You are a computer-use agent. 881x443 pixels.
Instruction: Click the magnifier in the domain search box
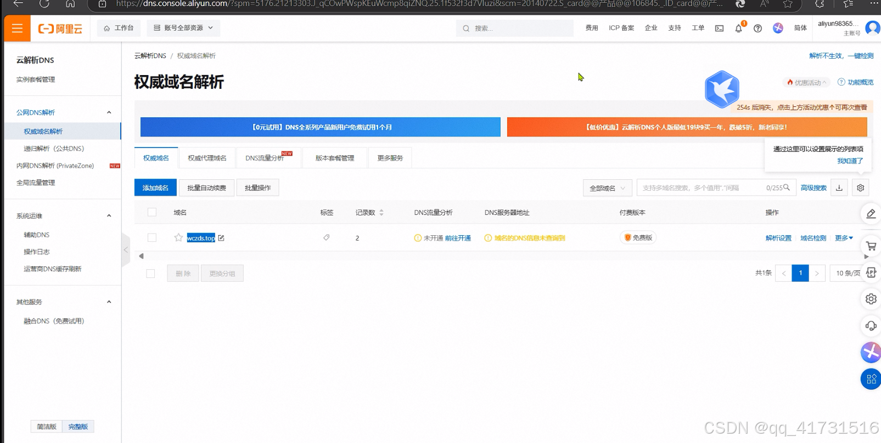click(x=787, y=188)
